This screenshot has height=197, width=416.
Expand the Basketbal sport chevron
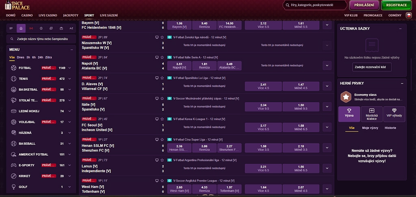tap(69, 90)
